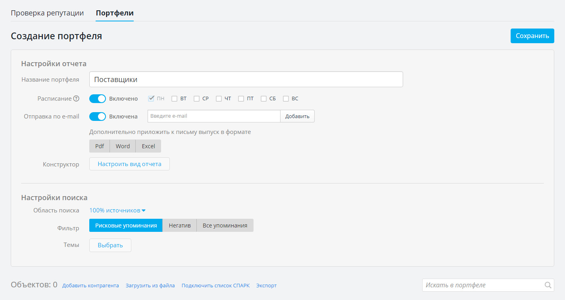Click the Область поиска label
The image size is (565, 300).
(x=56, y=210)
